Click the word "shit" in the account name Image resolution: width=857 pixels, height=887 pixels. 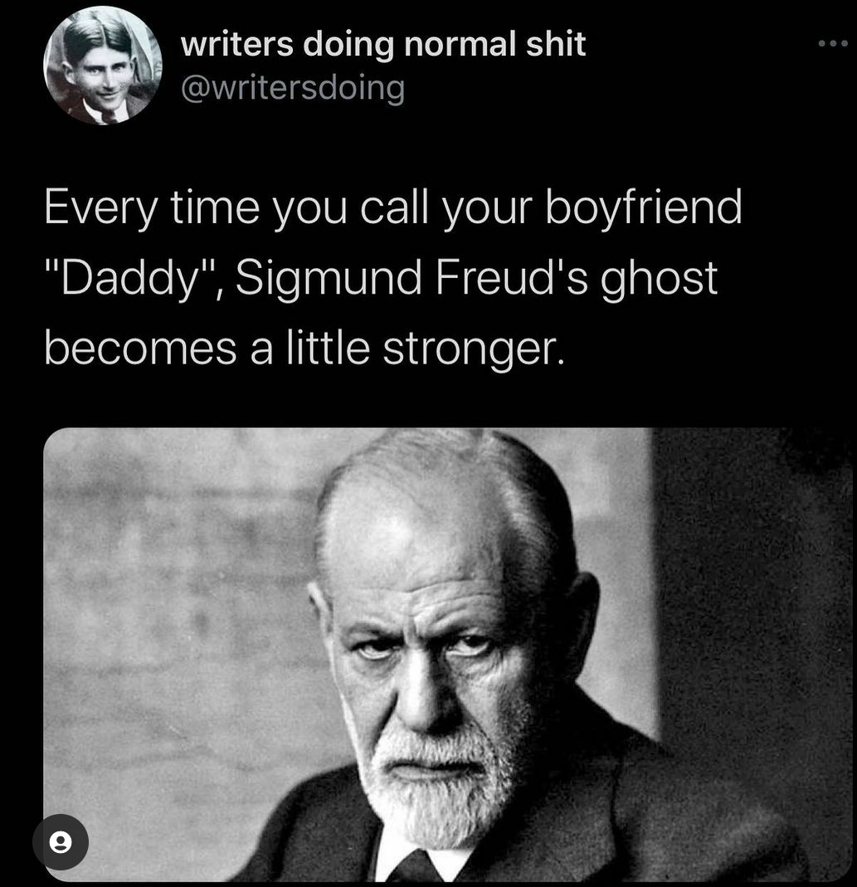coord(556,44)
